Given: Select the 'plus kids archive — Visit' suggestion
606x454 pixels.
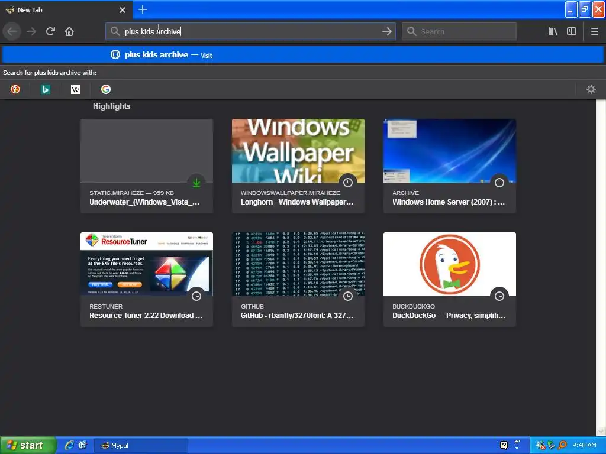Looking at the screenshot, I should pos(303,54).
